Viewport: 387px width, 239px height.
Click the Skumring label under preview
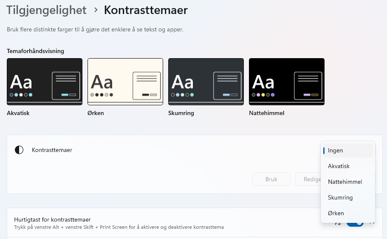181,113
